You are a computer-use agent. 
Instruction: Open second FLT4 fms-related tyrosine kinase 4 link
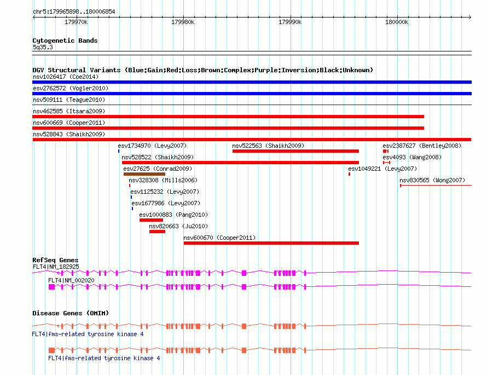pos(104,358)
